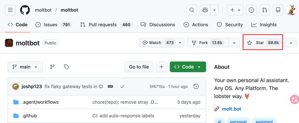Open the hamburger navigation menu

point(10,10)
